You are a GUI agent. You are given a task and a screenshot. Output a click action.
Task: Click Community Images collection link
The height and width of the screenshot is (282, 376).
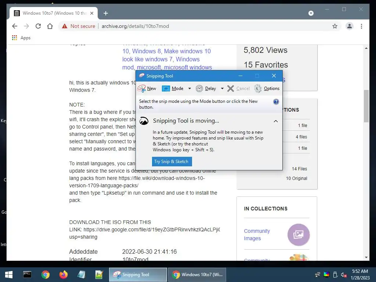tap(257, 235)
